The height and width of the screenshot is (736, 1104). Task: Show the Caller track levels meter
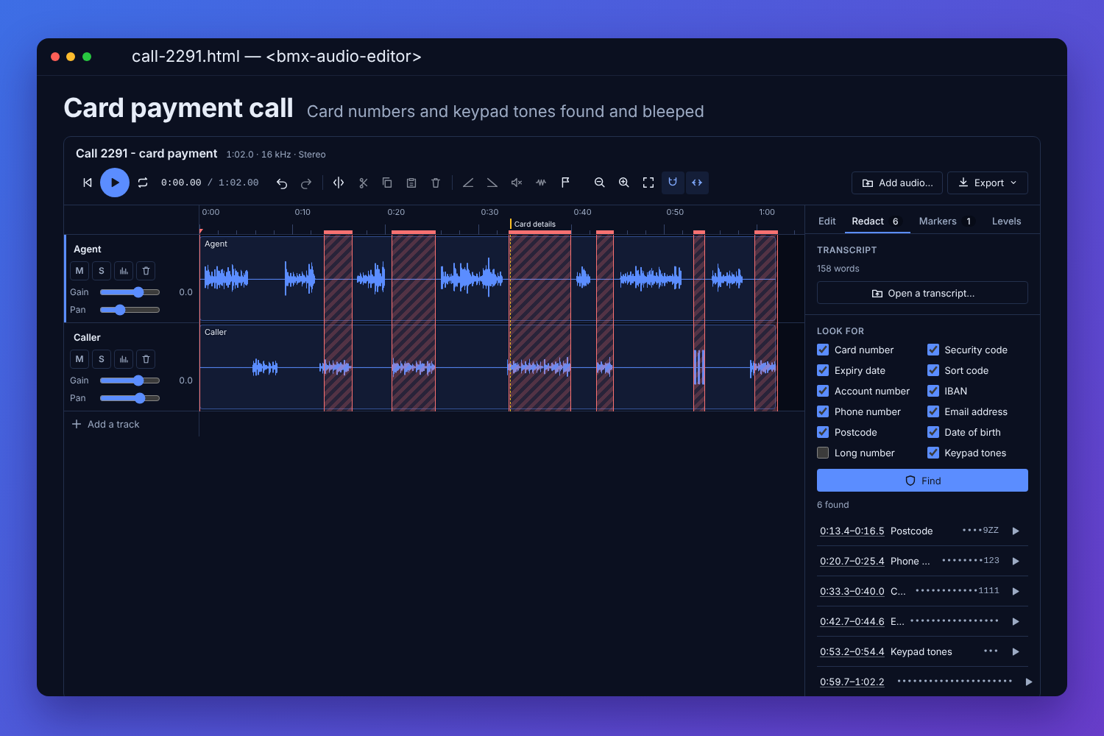point(124,359)
